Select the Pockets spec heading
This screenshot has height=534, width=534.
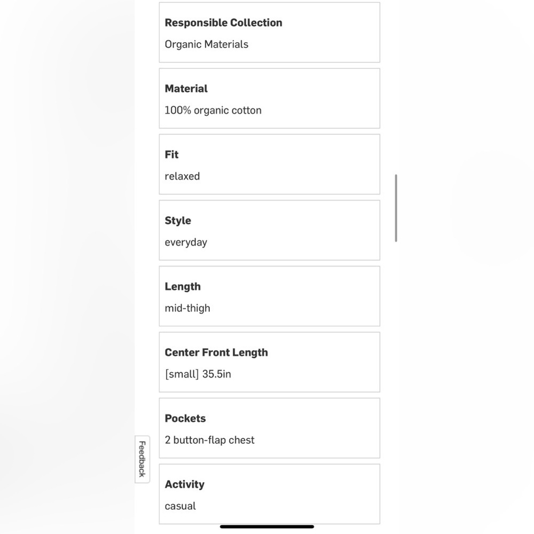pos(185,418)
